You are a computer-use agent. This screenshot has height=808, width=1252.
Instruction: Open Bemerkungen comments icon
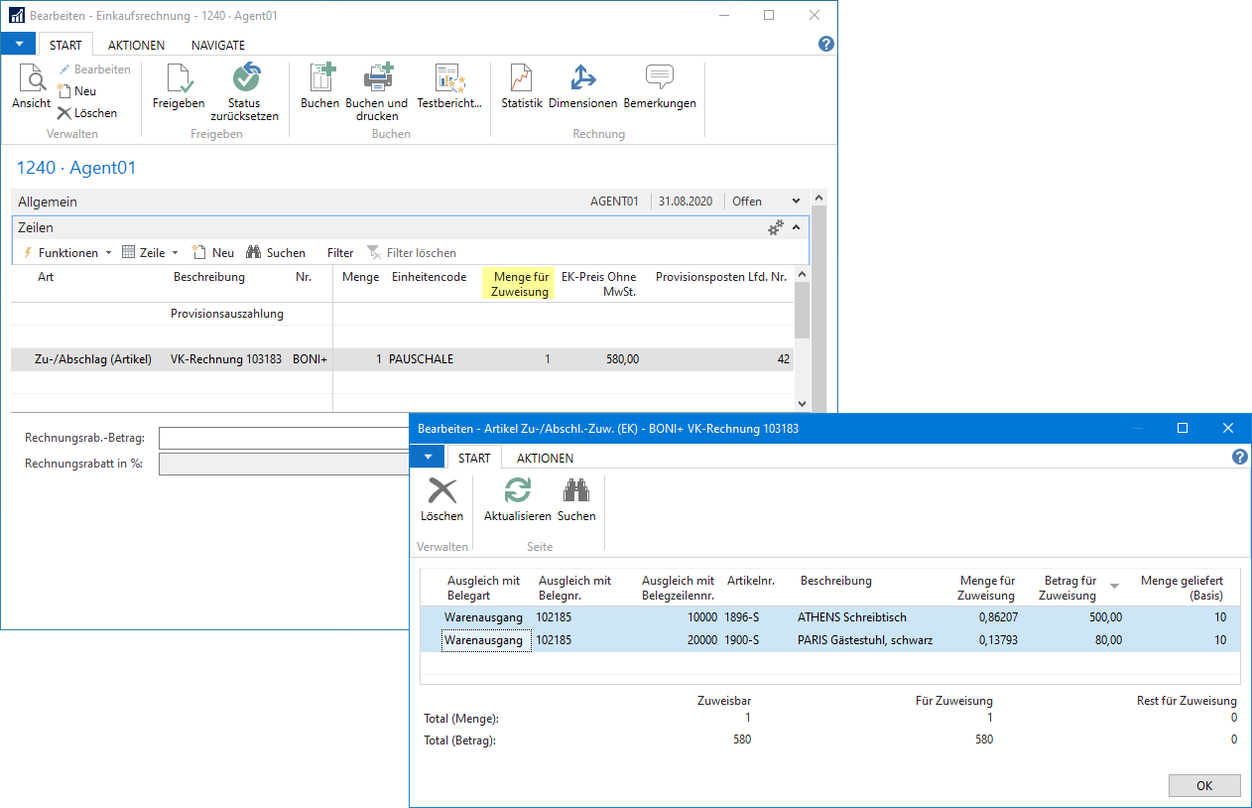click(x=660, y=79)
